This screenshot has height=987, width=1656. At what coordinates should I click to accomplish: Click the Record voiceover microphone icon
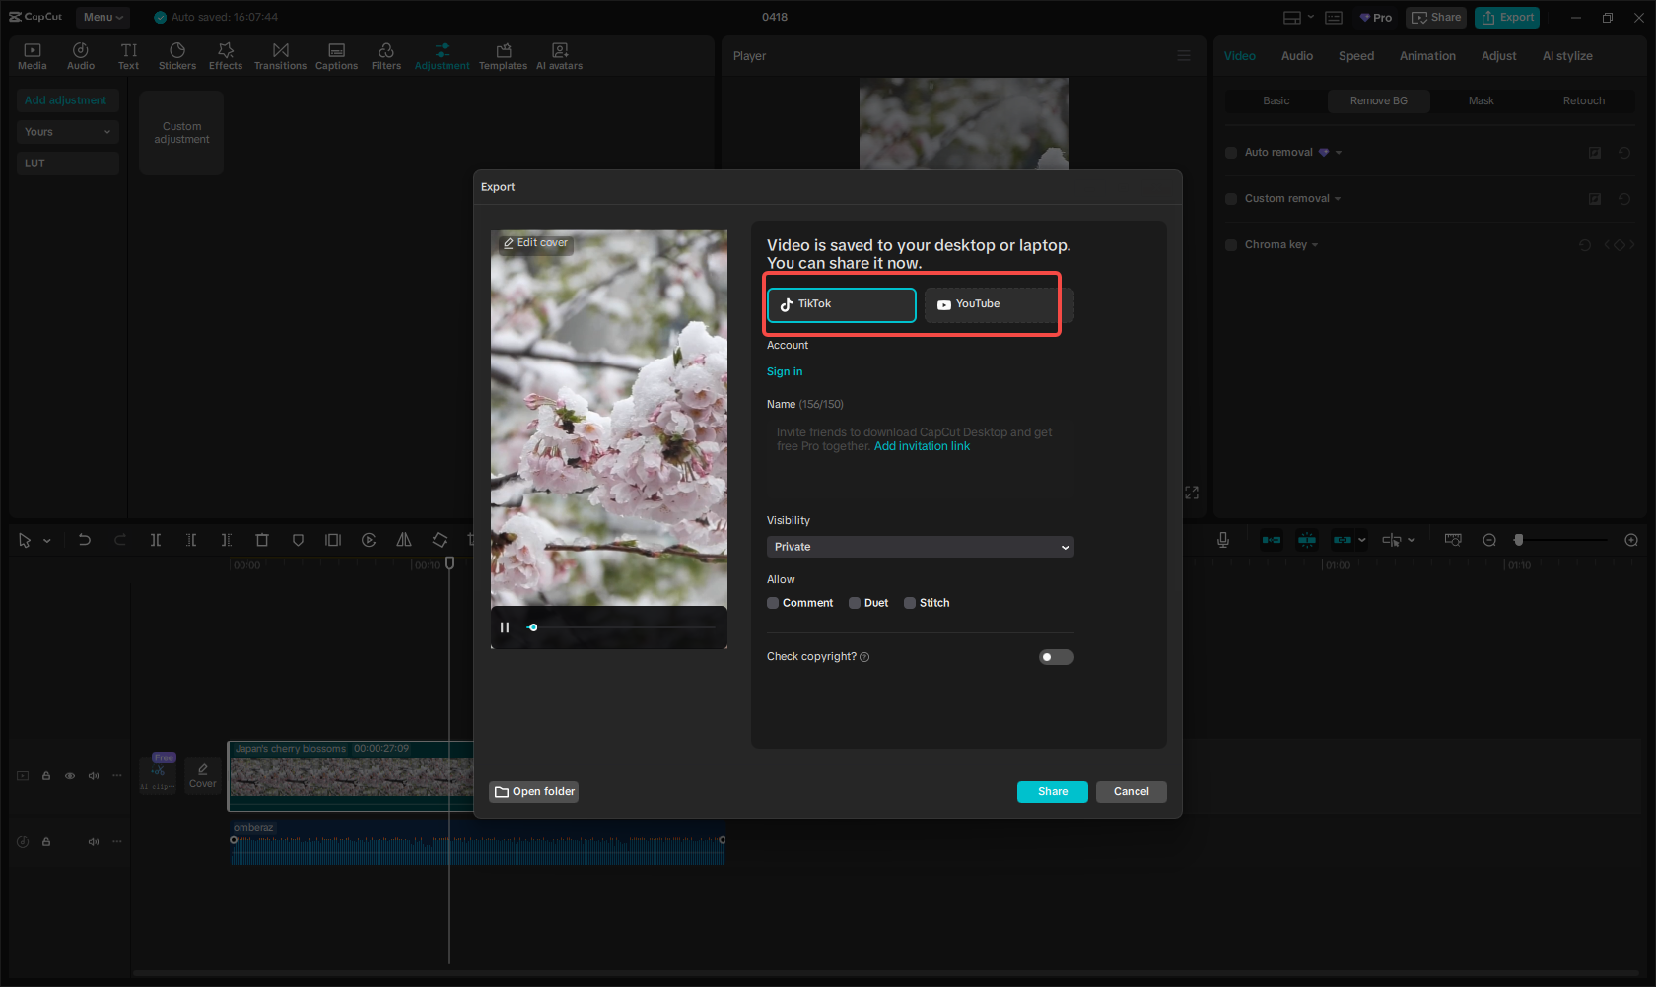[x=1222, y=540]
